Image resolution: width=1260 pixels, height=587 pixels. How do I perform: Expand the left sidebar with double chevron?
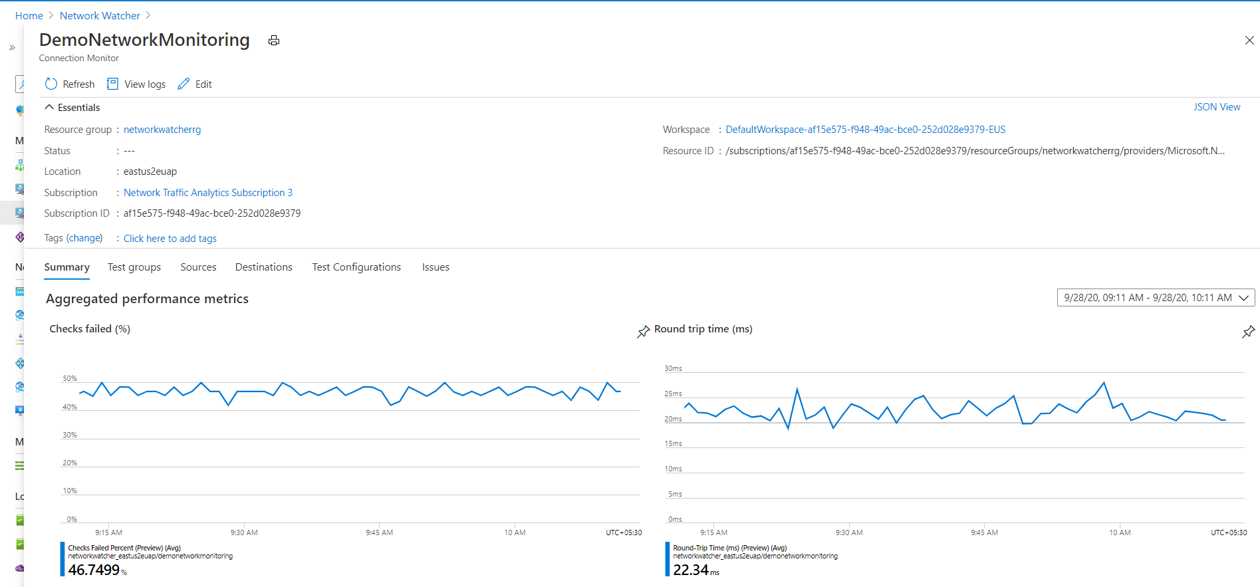click(12, 47)
